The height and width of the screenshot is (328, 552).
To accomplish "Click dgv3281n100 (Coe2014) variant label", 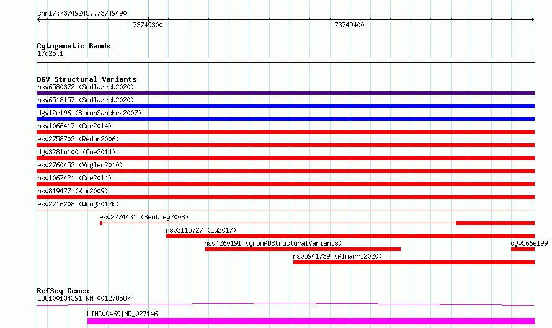I will 76,152.
